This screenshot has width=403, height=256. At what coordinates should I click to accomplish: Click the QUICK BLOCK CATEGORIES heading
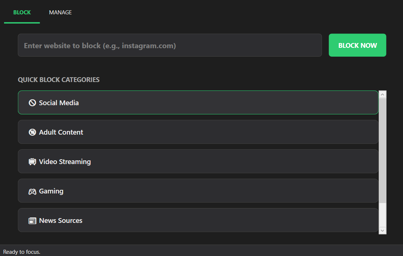point(59,80)
